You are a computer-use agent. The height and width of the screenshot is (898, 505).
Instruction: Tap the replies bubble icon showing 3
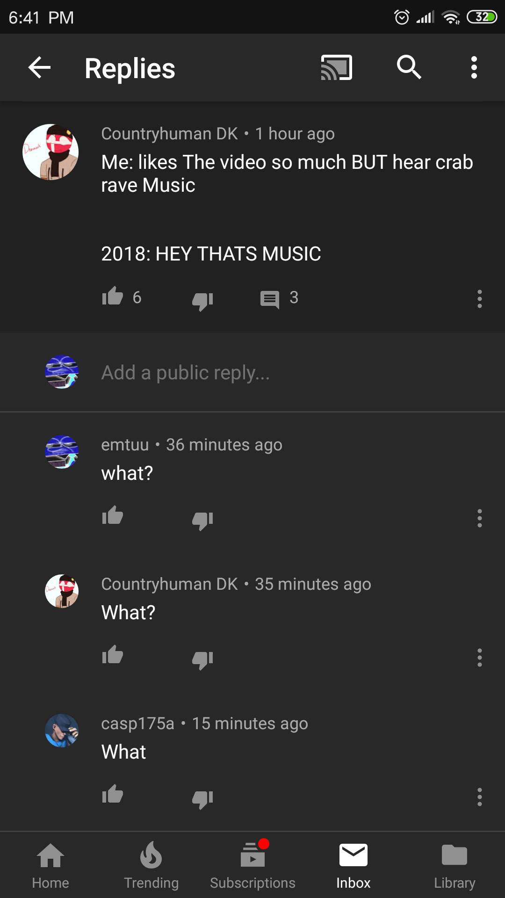pyautogui.click(x=270, y=299)
